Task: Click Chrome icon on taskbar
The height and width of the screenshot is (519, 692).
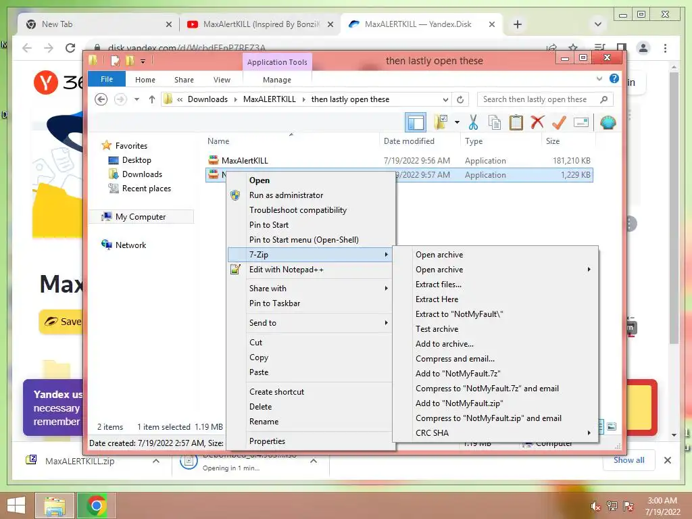Action: [97, 505]
